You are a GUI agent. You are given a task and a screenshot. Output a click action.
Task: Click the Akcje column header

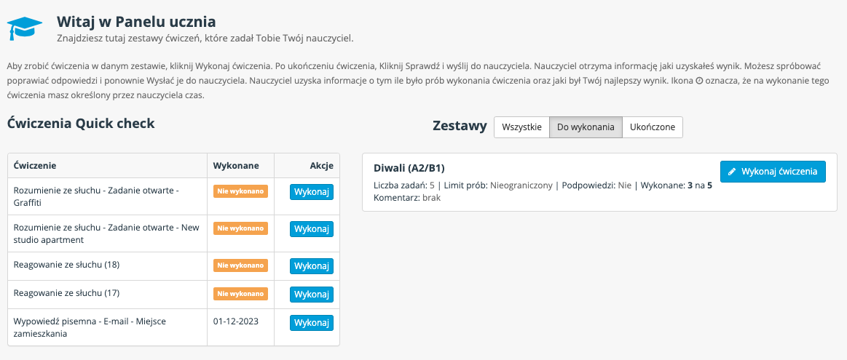[321, 166]
